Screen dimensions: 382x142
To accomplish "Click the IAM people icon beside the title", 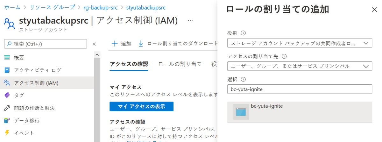I will click(10, 23).
